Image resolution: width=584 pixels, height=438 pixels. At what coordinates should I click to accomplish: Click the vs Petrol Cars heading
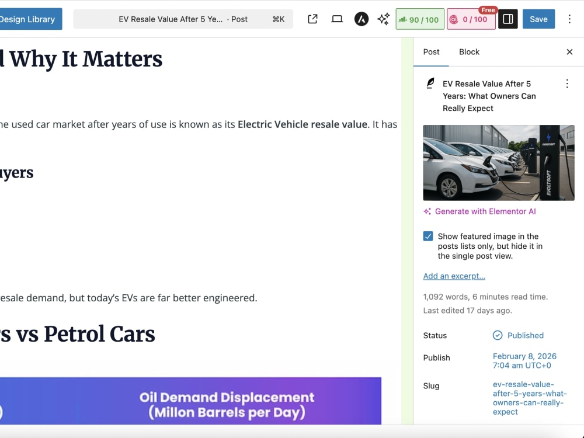point(78,334)
